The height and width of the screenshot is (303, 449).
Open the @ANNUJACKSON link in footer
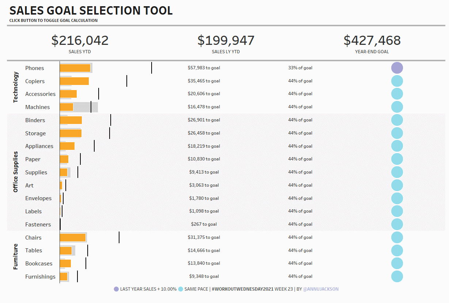tap(321, 289)
